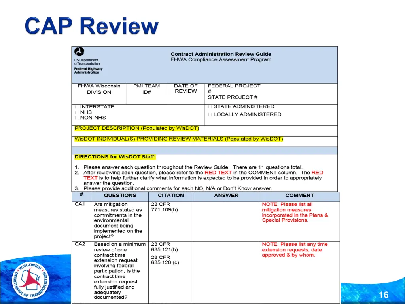The image size is (405, 304).
Task: Click CA2 red note on time extension requests
Action: [295, 249]
